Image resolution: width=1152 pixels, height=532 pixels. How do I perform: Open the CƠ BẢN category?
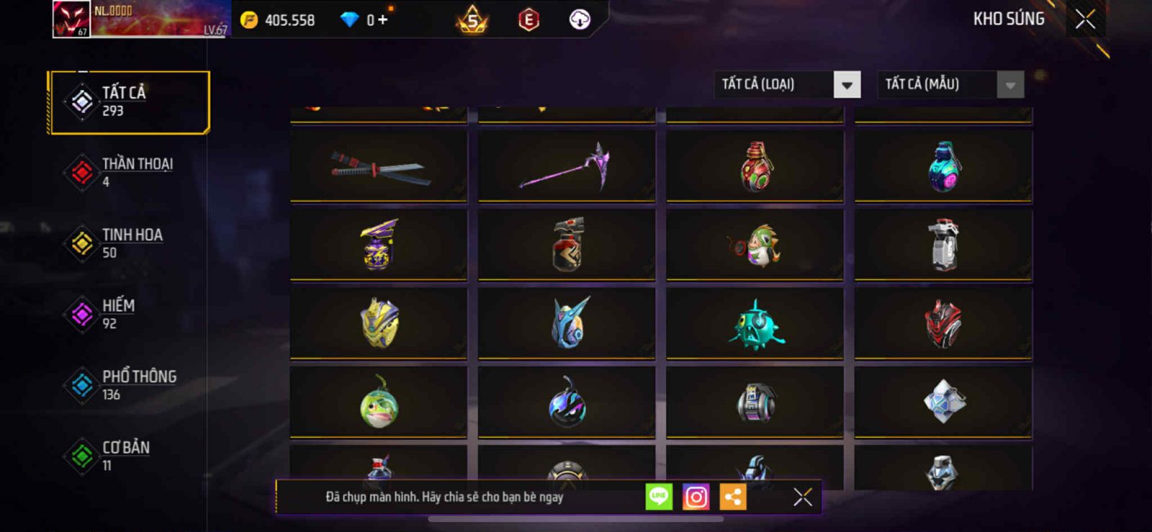coord(130,456)
